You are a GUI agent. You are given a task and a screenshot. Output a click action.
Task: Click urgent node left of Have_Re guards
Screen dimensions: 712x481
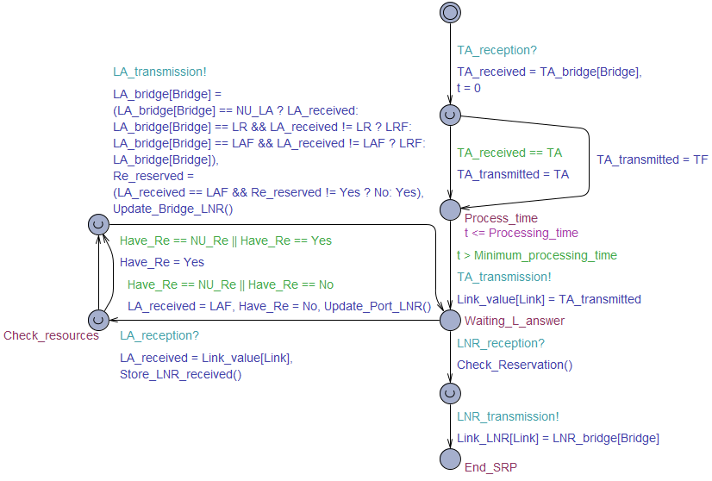point(98,224)
